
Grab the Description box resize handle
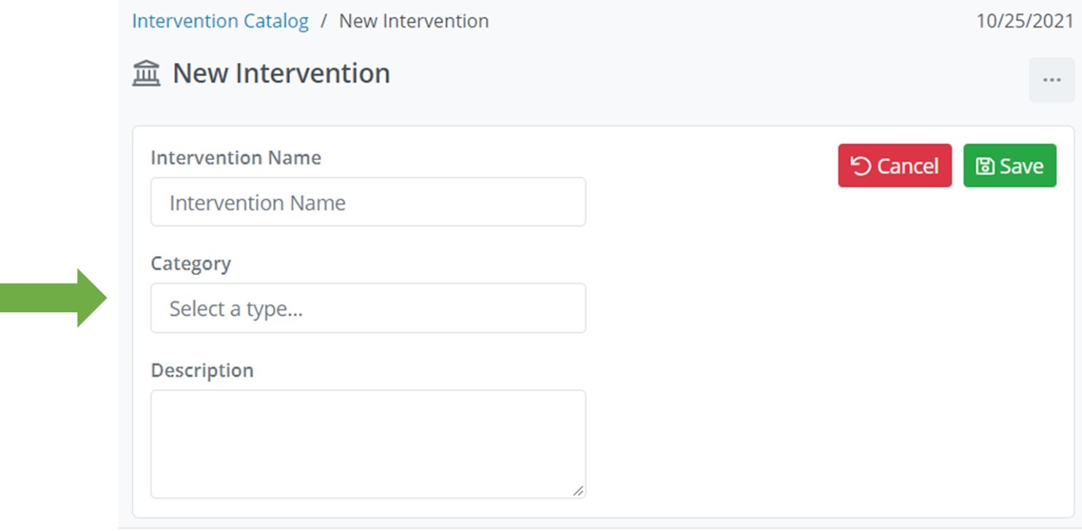[578, 491]
